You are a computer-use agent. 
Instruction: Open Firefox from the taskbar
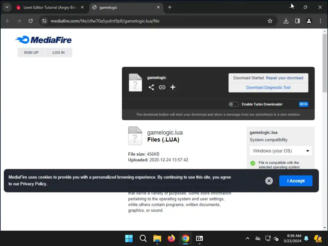pos(171,238)
